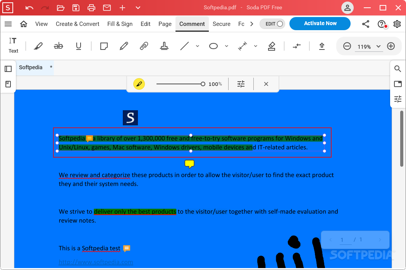406x270 pixels.
Task: Click the opacity slider handle
Action: pyautogui.click(x=203, y=84)
